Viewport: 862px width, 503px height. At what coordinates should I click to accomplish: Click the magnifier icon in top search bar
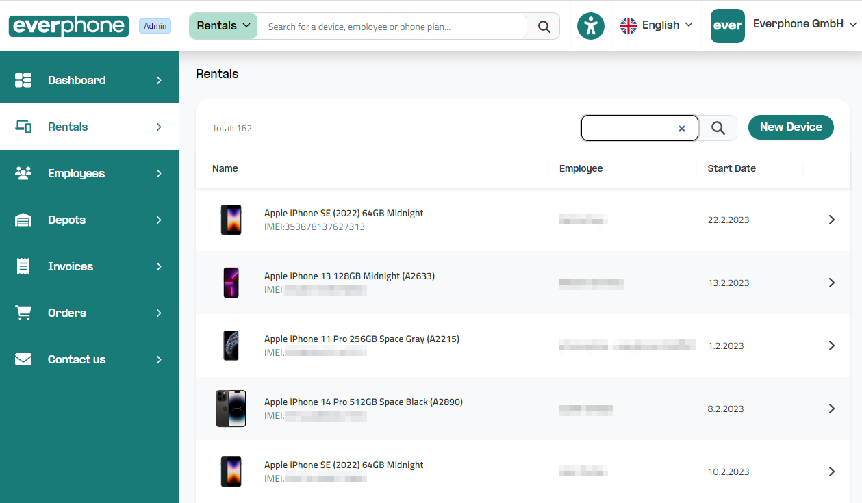[x=544, y=27]
